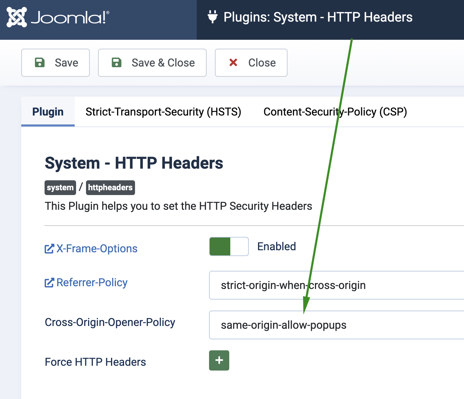Click the 'Plugins: System - HTTP Headers' title

pyautogui.click(x=318, y=17)
